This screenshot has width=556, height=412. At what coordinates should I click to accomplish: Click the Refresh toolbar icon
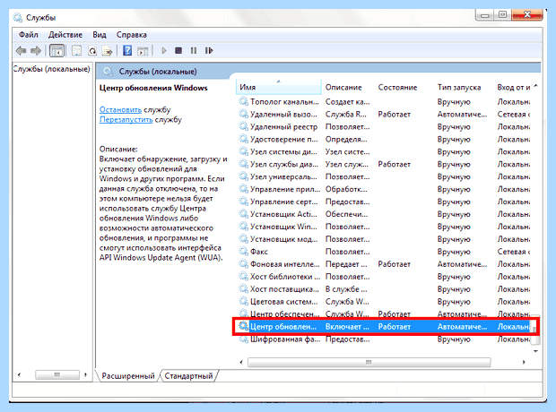[x=92, y=51]
